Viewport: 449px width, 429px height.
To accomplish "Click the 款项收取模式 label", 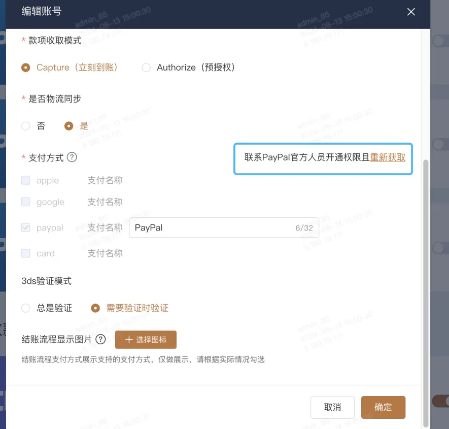I will (55, 41).
